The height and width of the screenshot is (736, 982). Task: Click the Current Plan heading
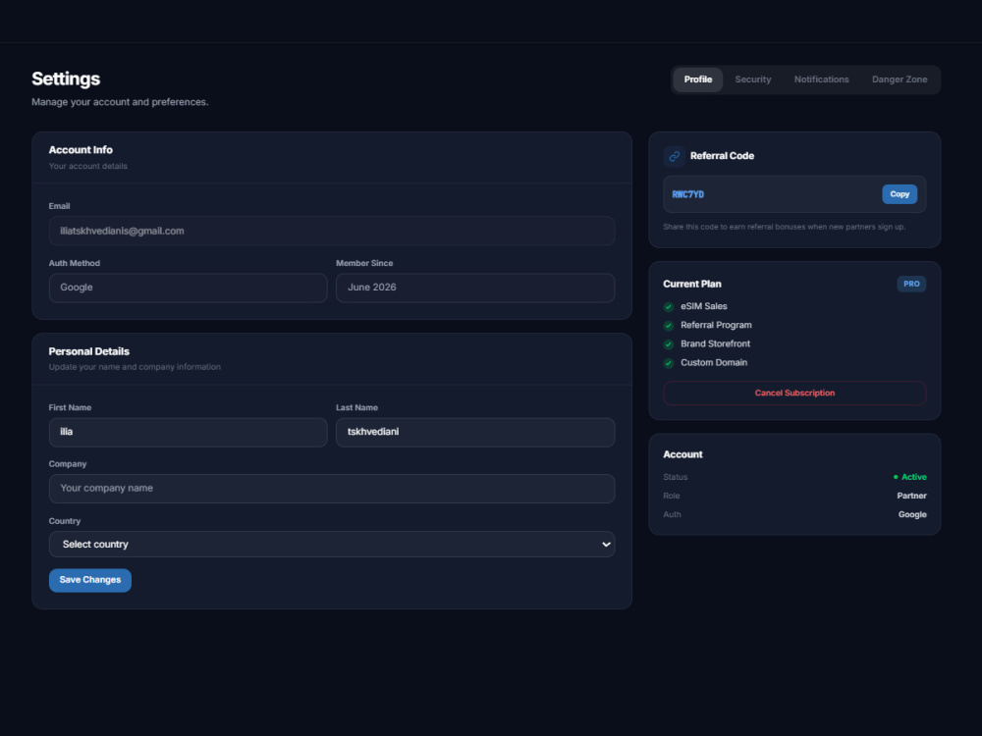coord(692,285)
